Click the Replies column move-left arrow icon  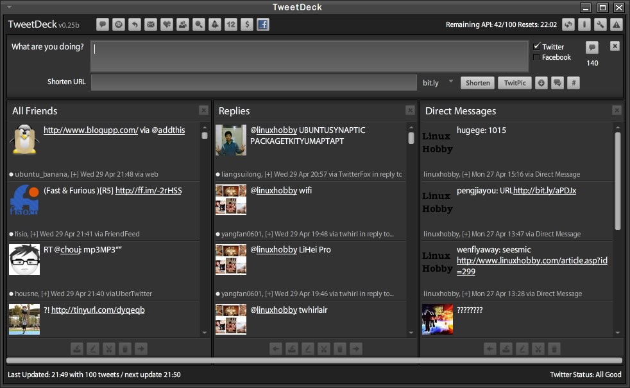pos(276,349)
